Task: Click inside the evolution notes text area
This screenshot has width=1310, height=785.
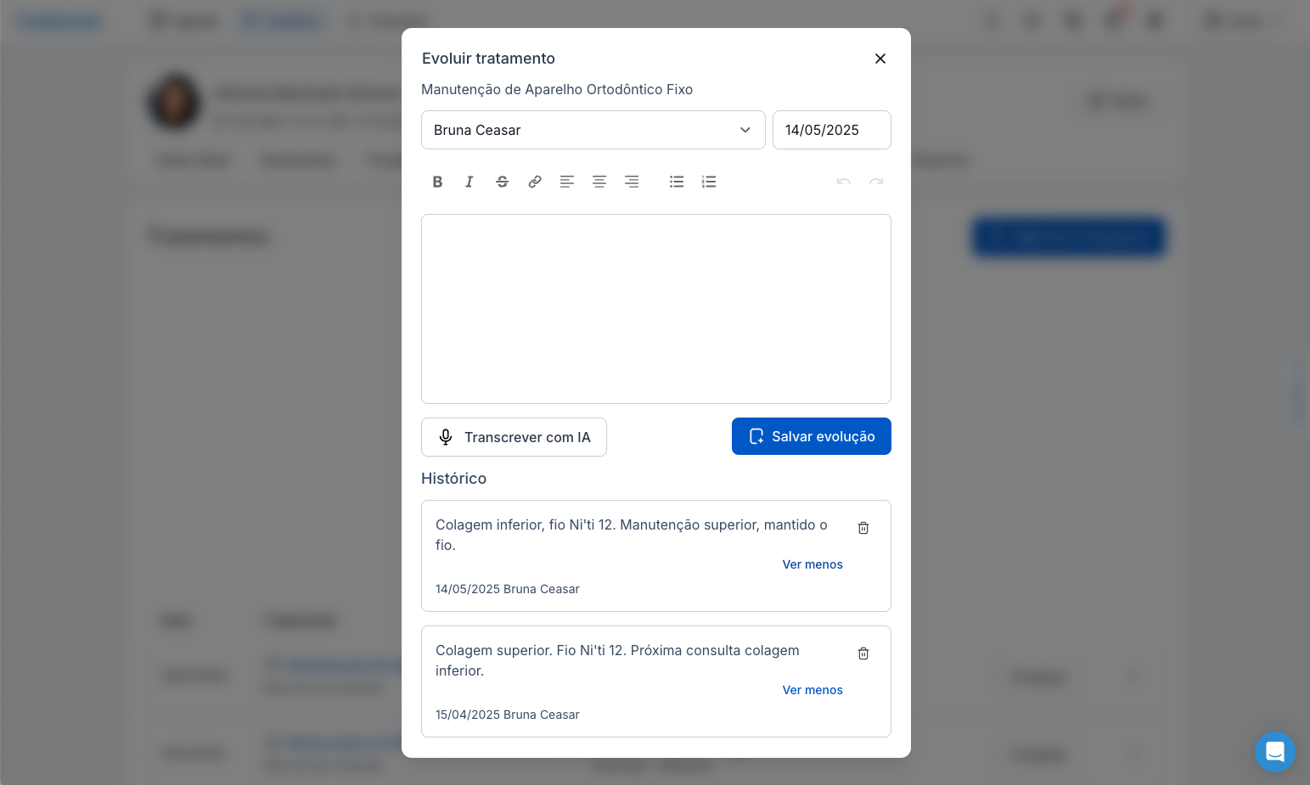Action: tap(655, 309)
